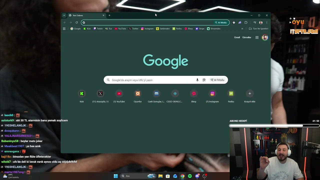Open the Oyunfor shortcut tile
The image size is (320, 180).
pos(138,96)
